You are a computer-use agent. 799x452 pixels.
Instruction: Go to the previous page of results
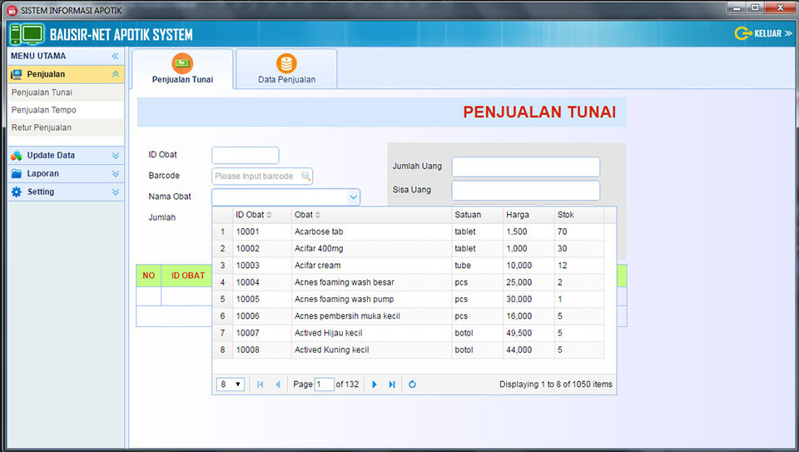click(278, 385)
